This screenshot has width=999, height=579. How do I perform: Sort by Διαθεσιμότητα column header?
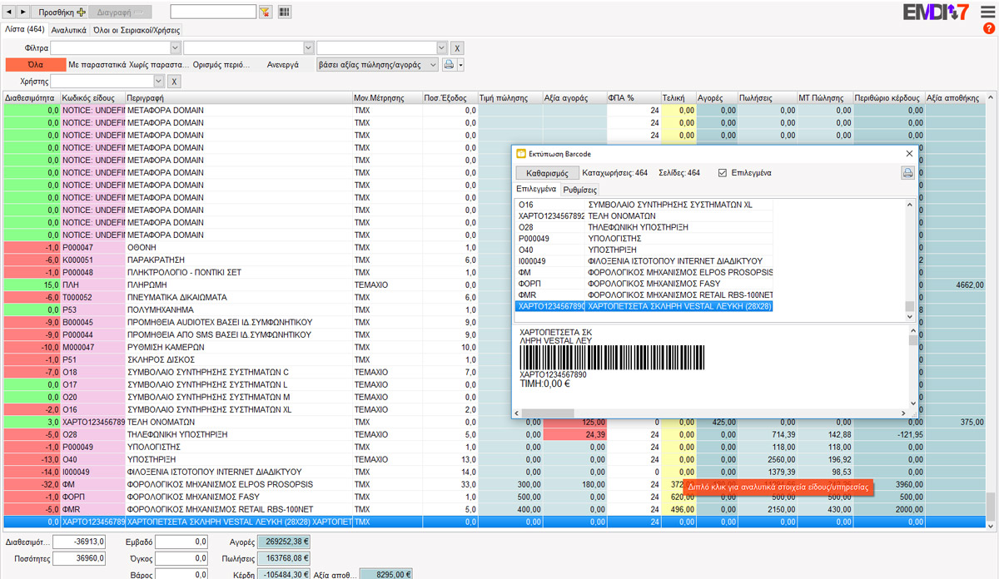click(31, 97)
